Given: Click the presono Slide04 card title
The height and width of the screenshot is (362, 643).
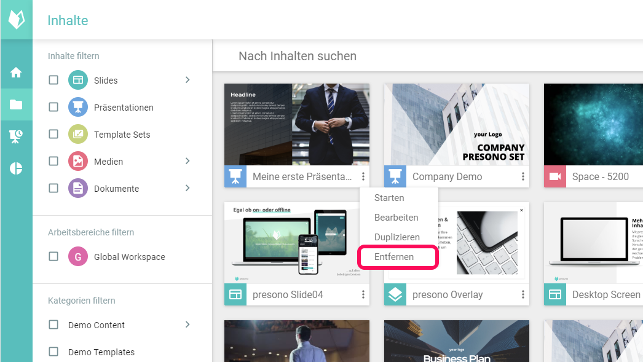Looking at the screenshot, I should click(288, 295).
